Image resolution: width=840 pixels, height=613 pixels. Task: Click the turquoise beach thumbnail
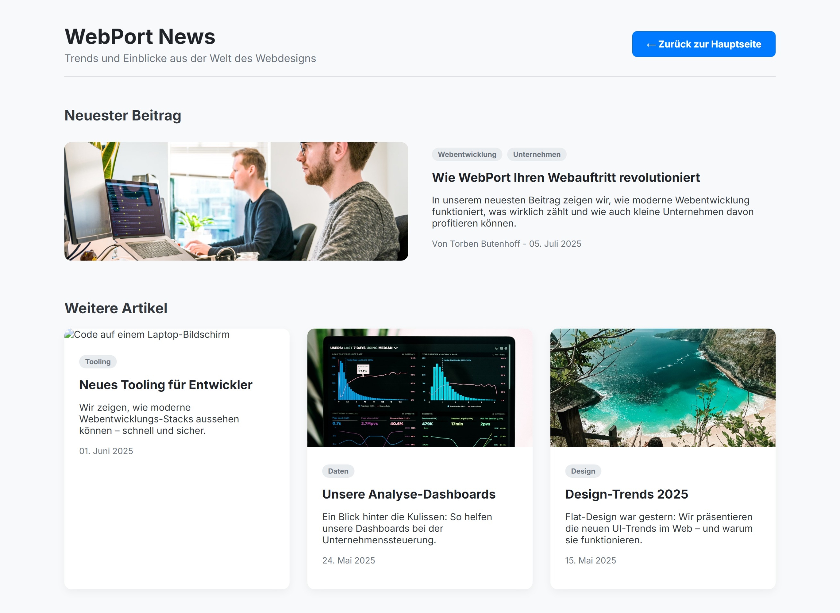663,388
